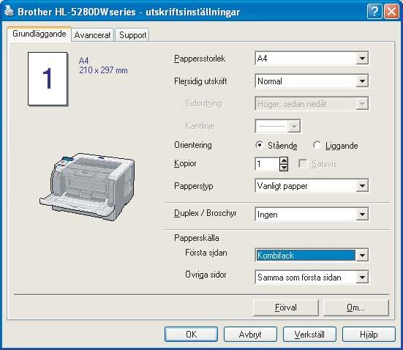This screenshot has height=350, width=403.
Task: Toggle the Satsvis checkbox
Action: pos(303,164)
